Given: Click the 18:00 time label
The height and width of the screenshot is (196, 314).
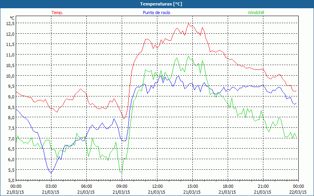Looking at the screenshot, I should click(228, 187).
